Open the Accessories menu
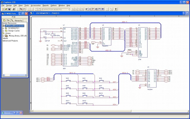This screenshot has height=119, width=190. coord(36,5)
